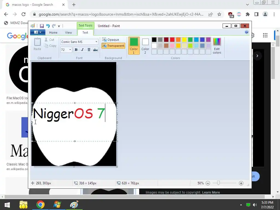Screen dimensions: 280x210
Task: Undo the last action in Paint
Action: [x=48, y=26]
